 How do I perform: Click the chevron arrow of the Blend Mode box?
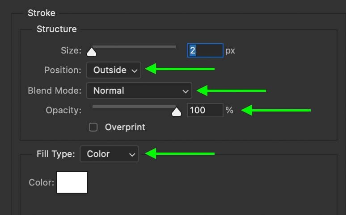point(186,91)
